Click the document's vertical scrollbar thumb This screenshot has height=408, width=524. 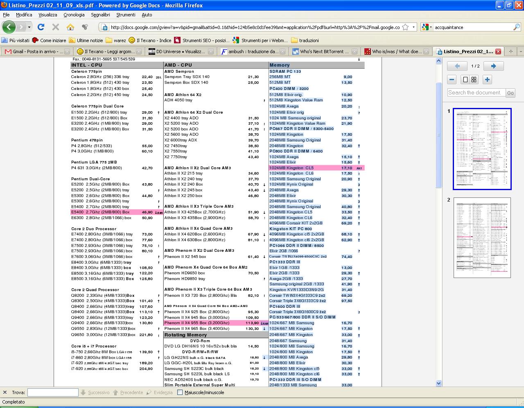click(x=439, y=135)
